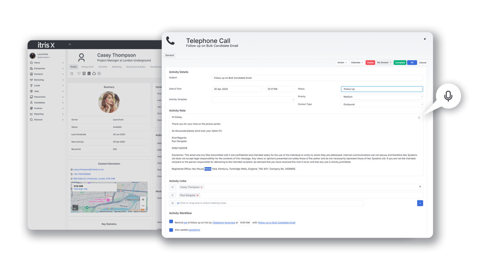Toggle the Also update something checkbox

coord(171,230)
